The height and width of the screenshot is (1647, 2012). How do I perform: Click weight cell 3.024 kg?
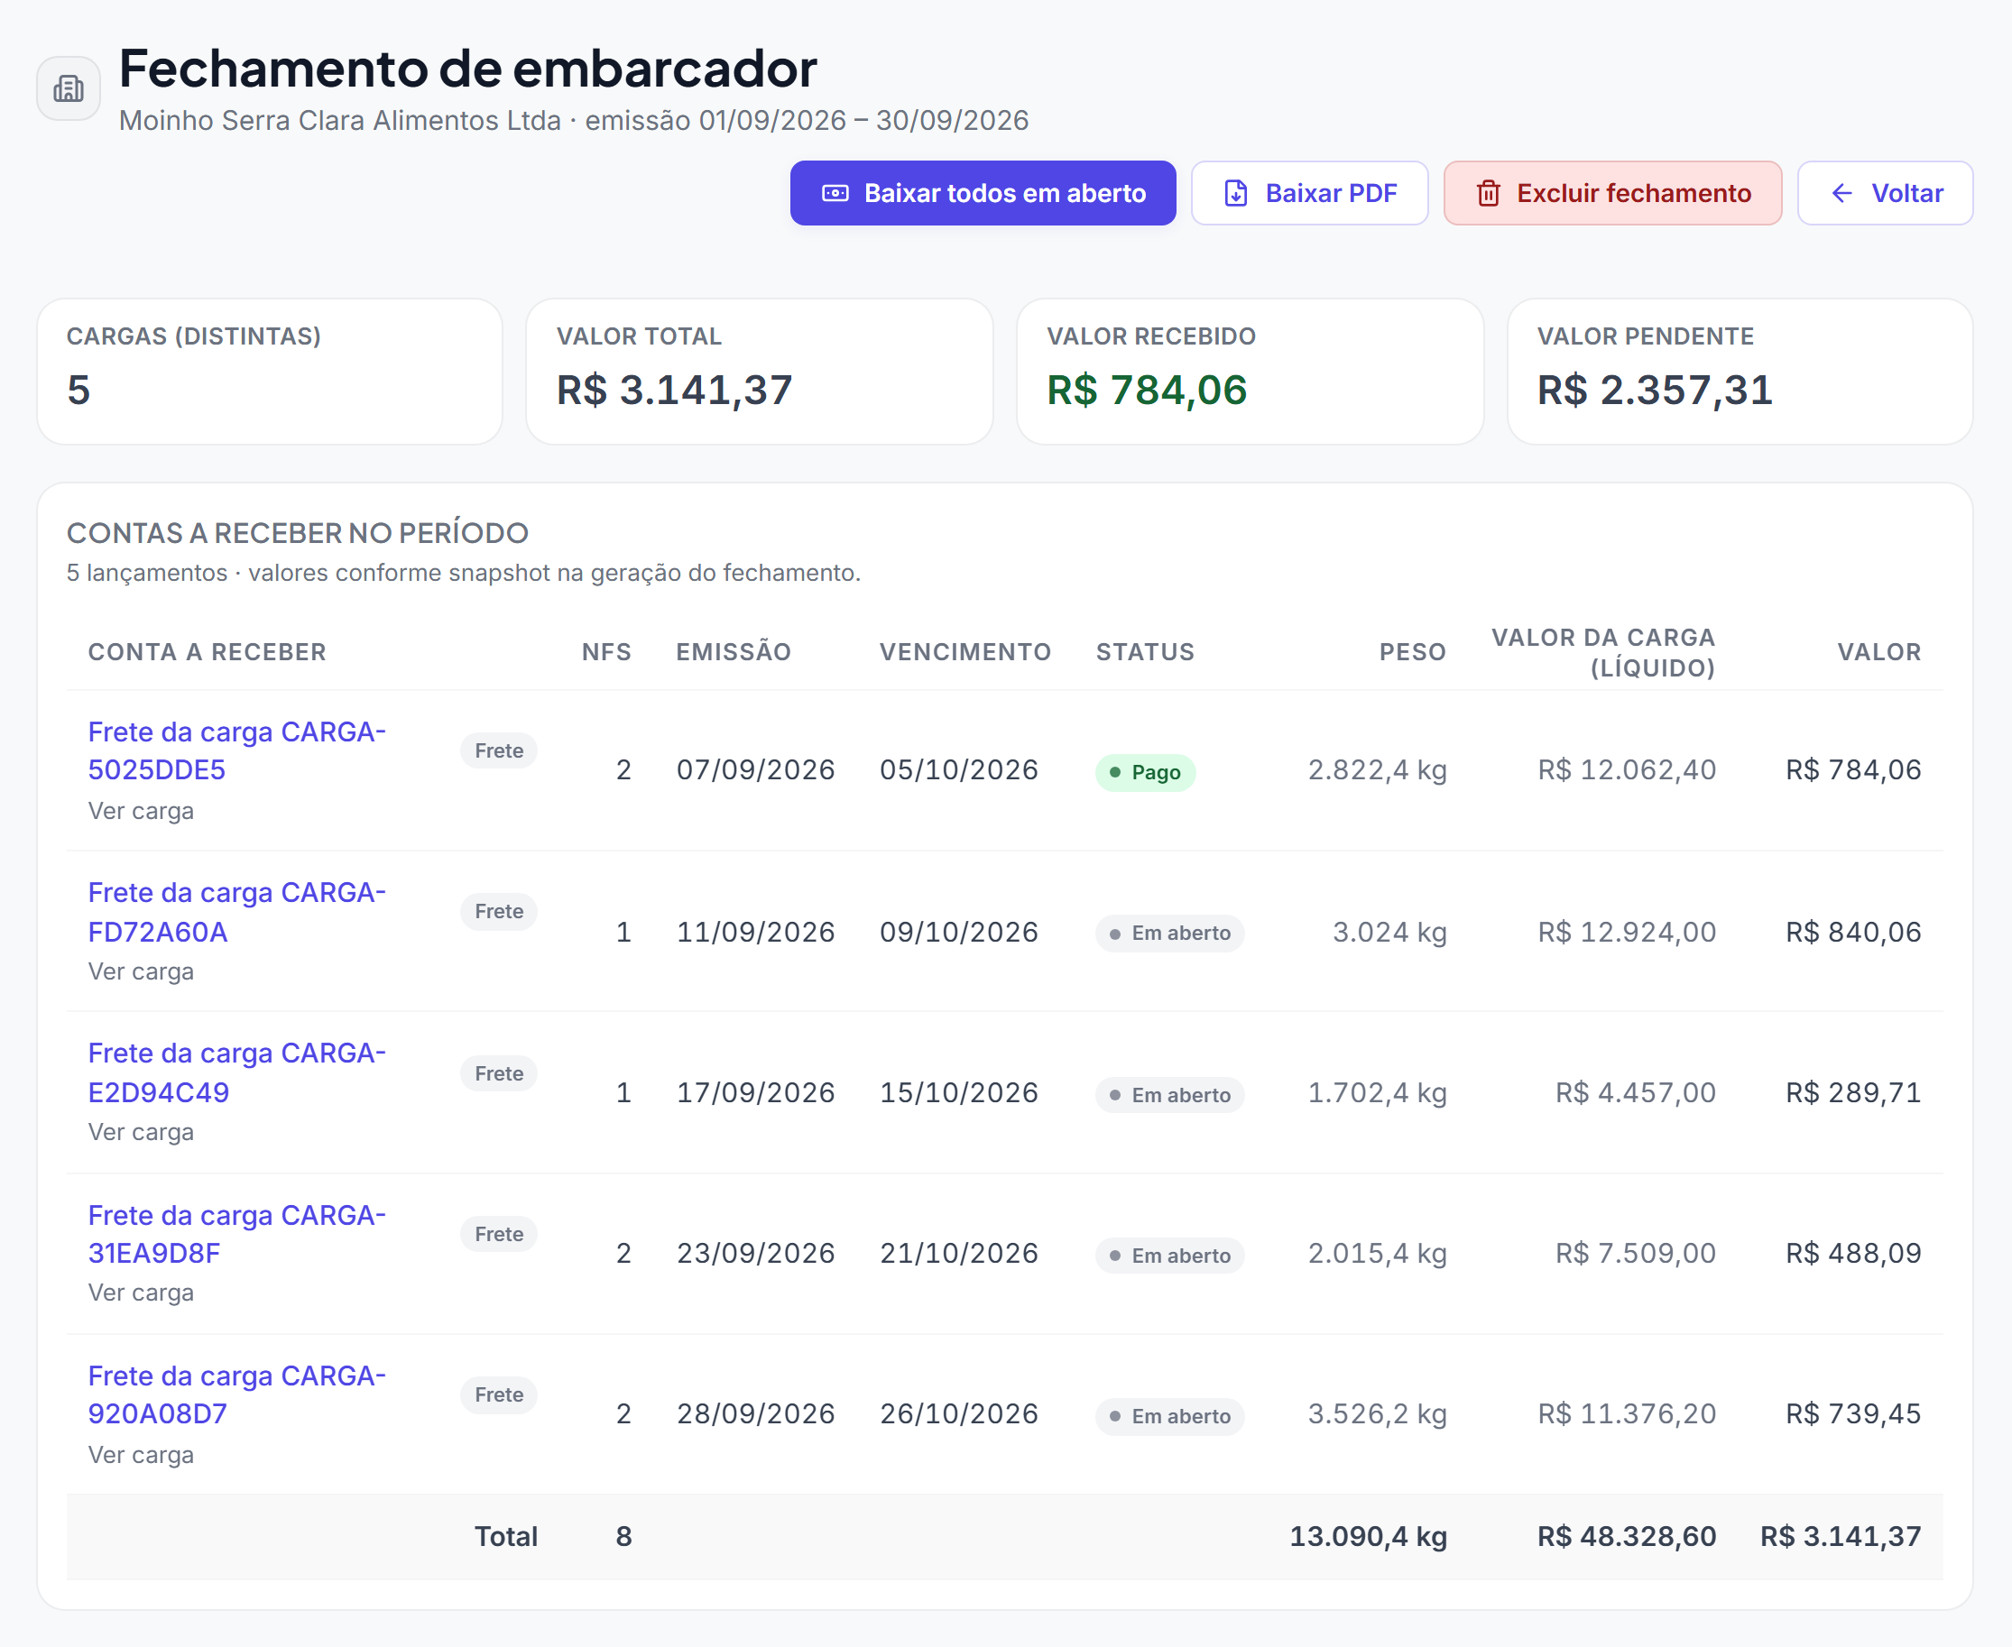point(1389,932)
